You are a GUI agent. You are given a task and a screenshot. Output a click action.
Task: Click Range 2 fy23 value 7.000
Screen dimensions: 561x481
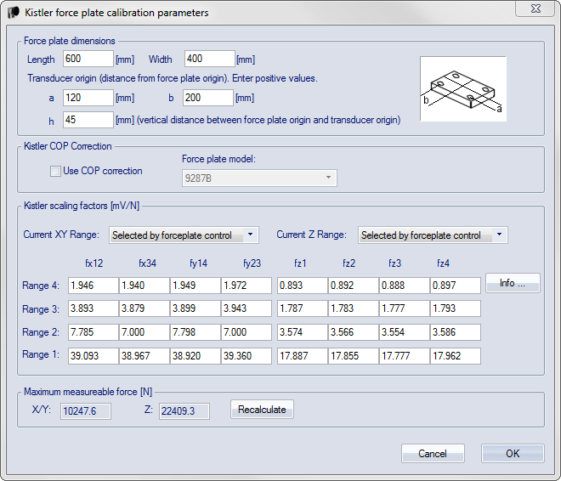[x=246, y=332]
